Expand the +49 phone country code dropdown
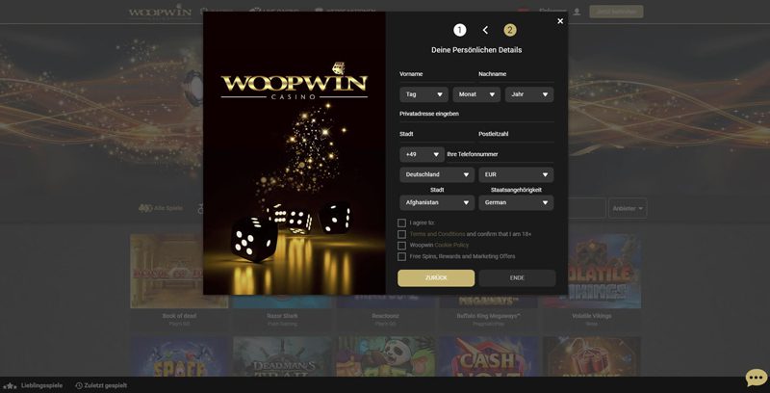Screen dimensions: 770x393 click(x=422, y=154)
